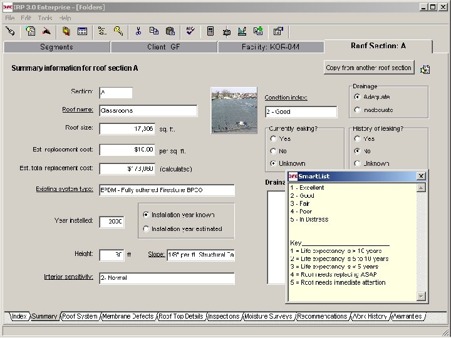This screenshot has height=338, width=451.
Task: Select Inadequate drainage option
Action: 357,110
